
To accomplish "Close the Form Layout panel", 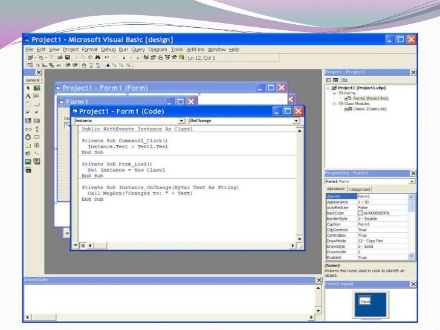I will coord(413,284).
